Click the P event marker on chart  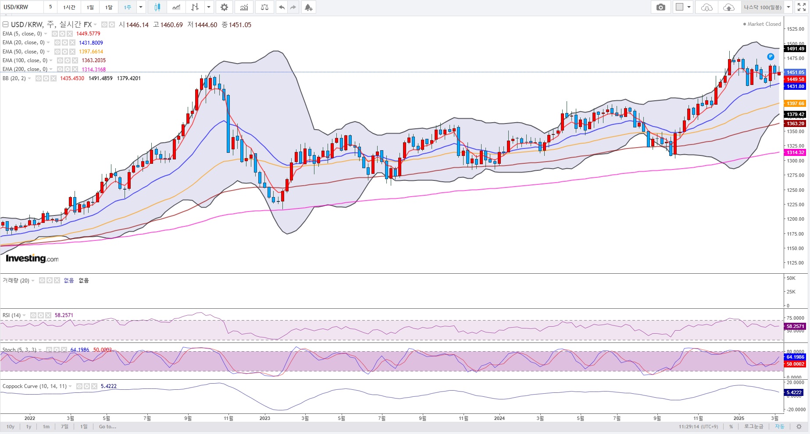(x=771, y=56)
